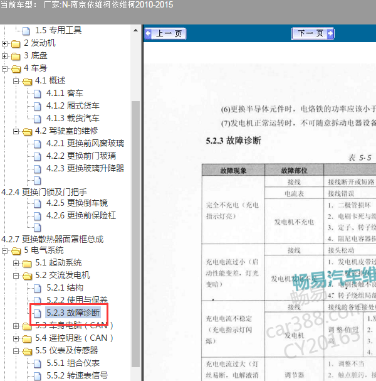This screenshot has height=381, width=376.
Task: Click the page icon beside 4.2.1 更换前风窗玻璃
Action: click(x=38, y=144)
